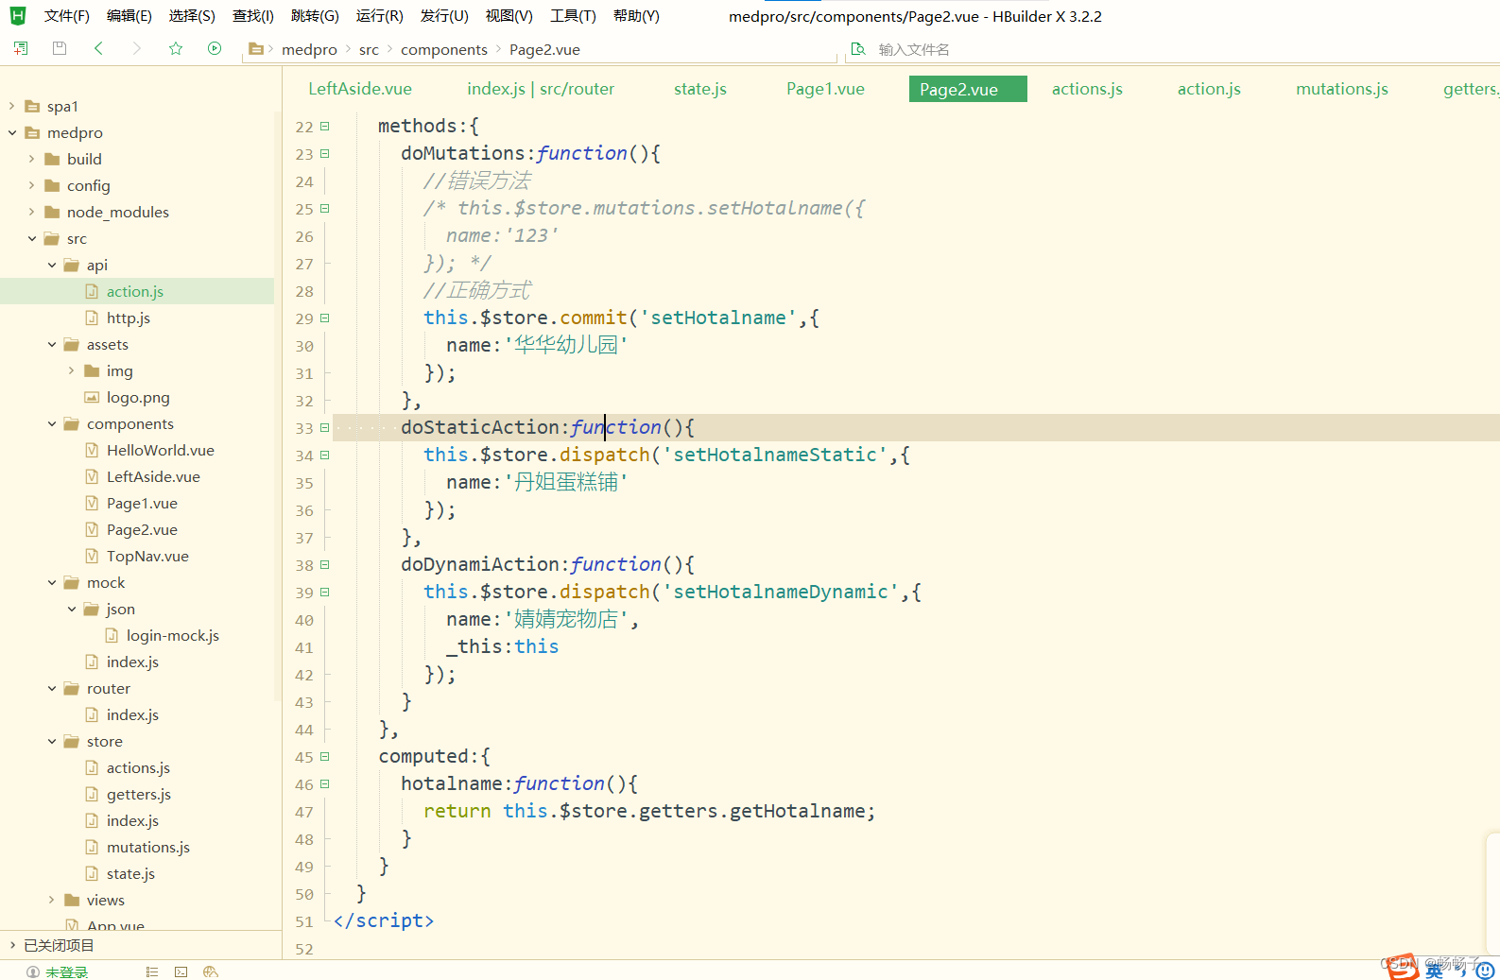Viewport: 1500px width, 980px height.
Task: Open the 发行(U) menu
Action: pos(444,16)
